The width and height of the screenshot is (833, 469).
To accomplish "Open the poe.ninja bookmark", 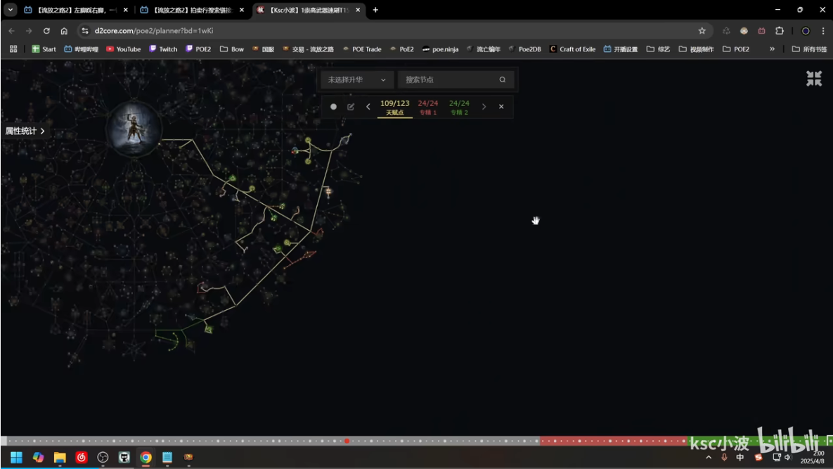I will [440, 49].
